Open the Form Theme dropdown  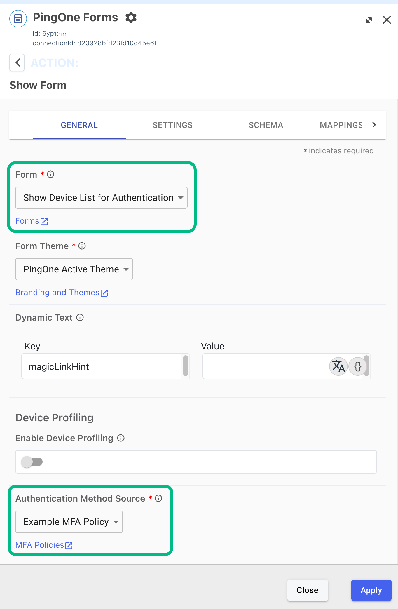(x=74, y=269)
